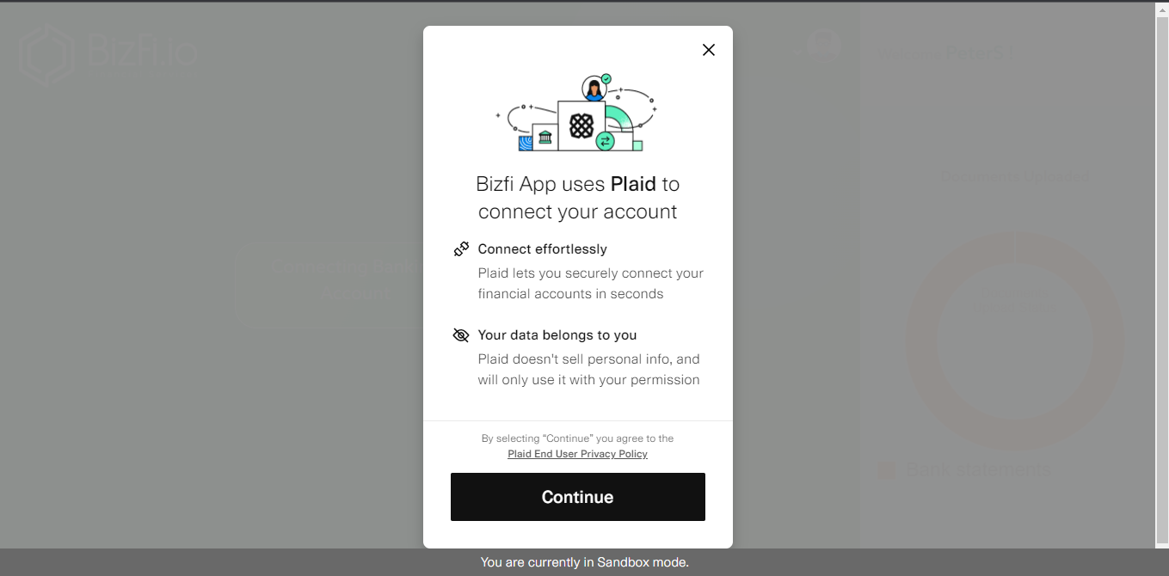Click the text "Plaid lets you securely connect your financial accounts in seconds"

point(591,284)
